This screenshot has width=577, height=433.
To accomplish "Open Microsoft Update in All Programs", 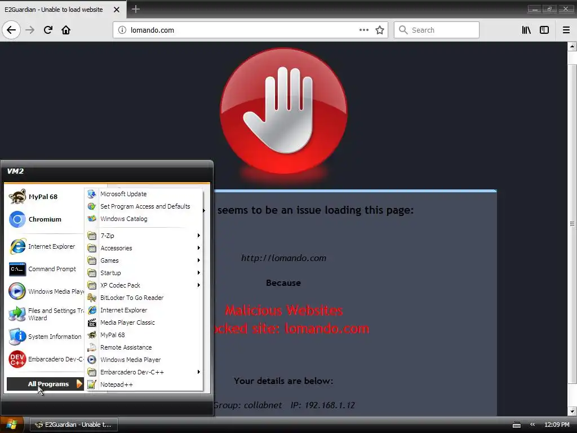I will (x=144, y=194).
